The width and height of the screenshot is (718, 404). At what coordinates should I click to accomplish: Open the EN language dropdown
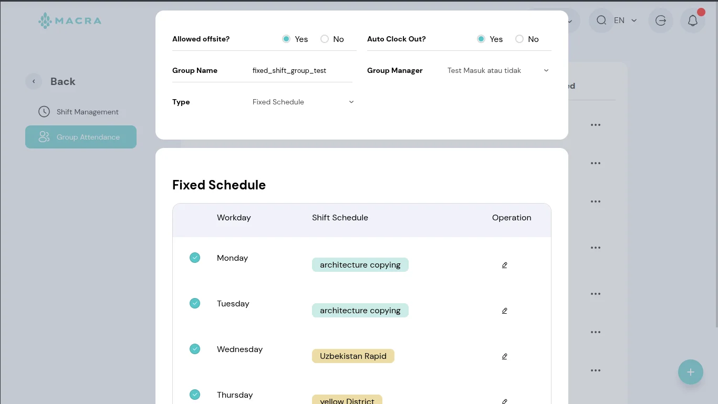point(625,20)
